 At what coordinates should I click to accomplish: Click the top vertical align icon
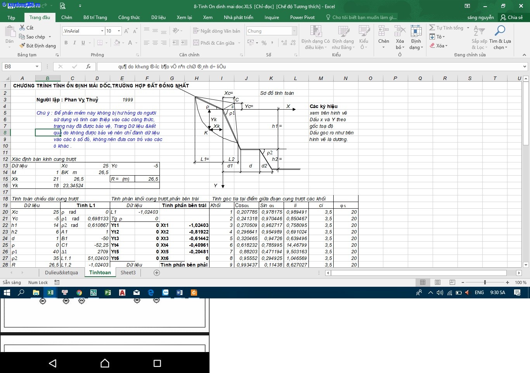(146, 31)
